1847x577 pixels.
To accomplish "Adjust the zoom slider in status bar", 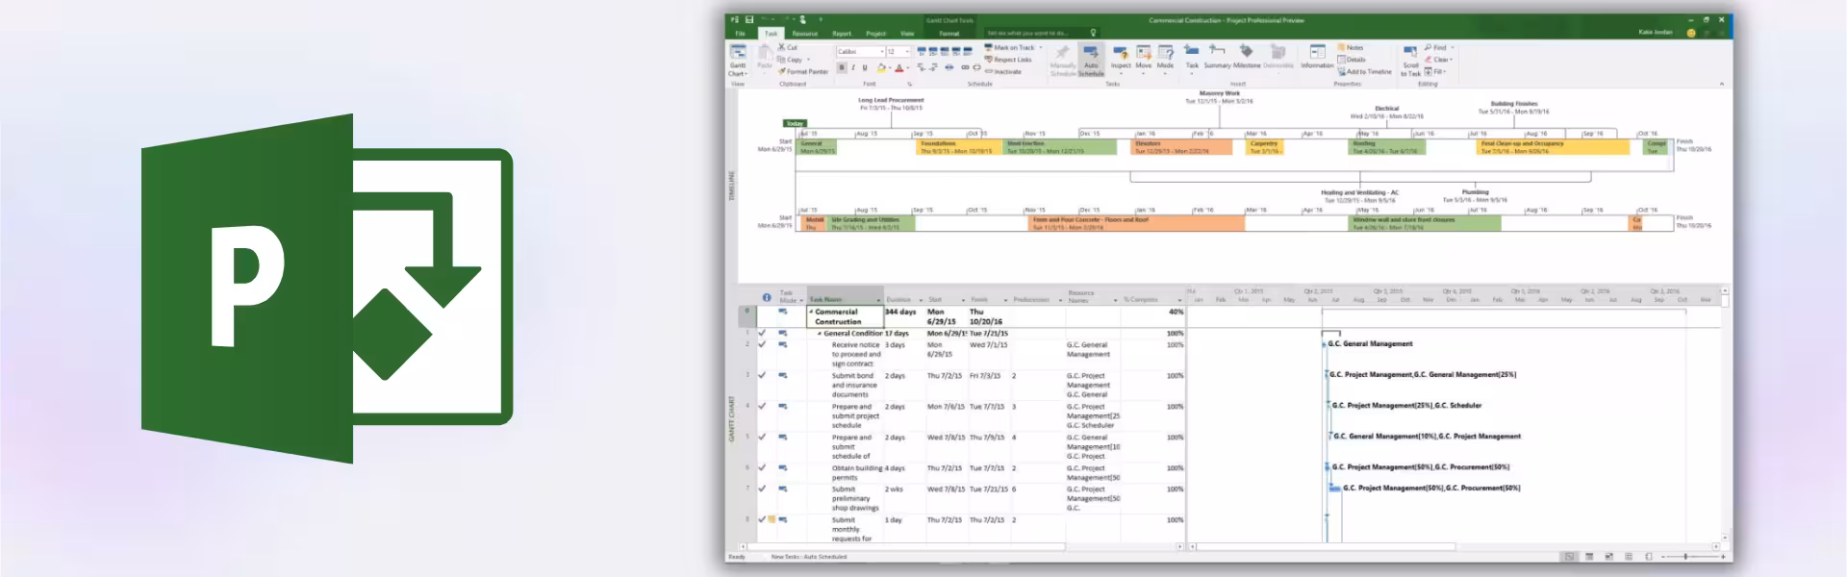I will [1685, 556].
